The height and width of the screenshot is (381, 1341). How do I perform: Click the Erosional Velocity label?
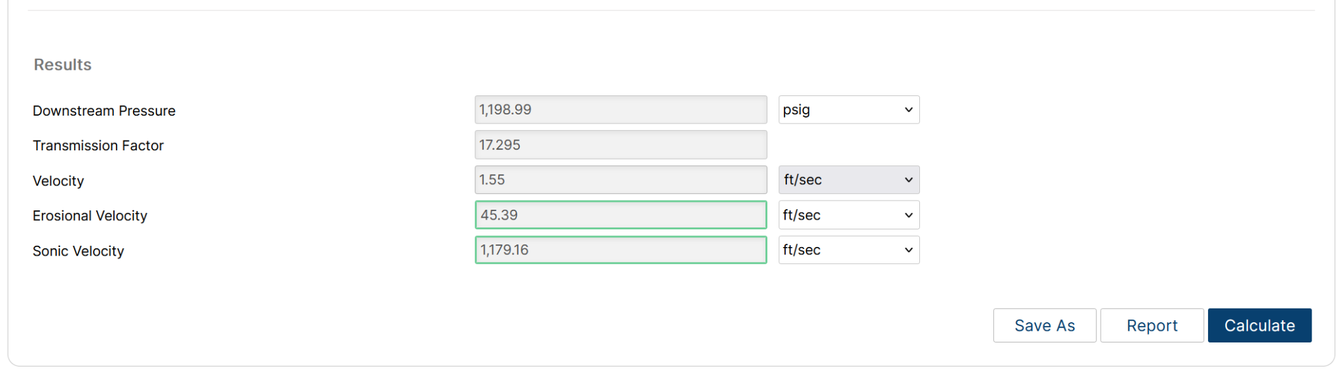(x=90, y=216)
